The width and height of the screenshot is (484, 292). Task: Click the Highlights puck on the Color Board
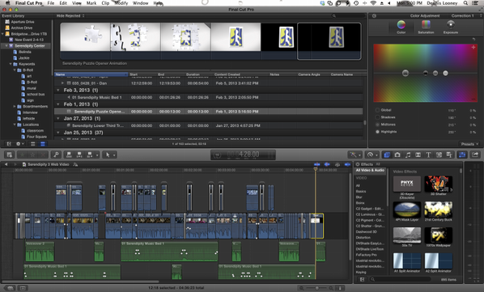click(445, 73)
